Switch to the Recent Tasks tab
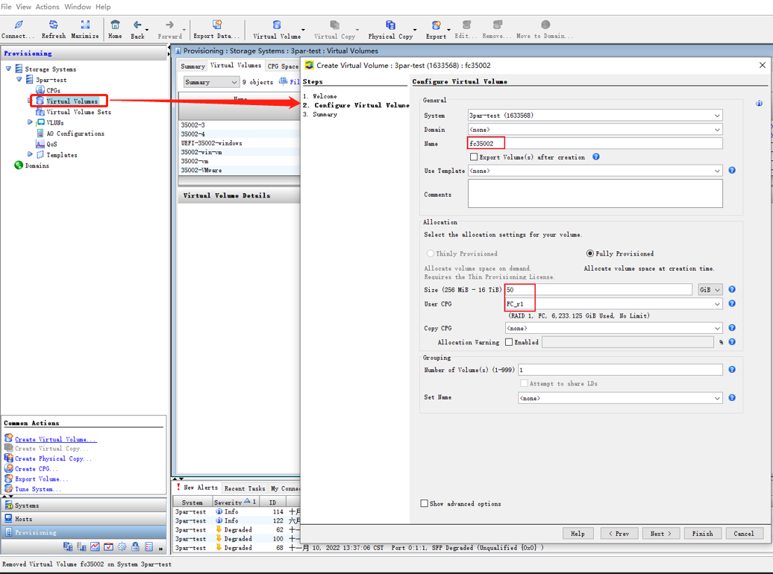Image resolution: width=773 pixels, height=574 pixels. (245, 488)
